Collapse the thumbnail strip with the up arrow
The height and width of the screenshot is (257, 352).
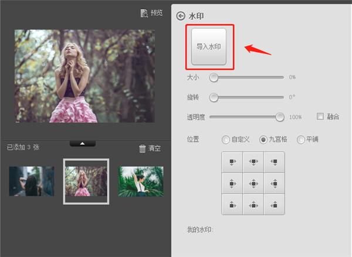tap(83, 143)
